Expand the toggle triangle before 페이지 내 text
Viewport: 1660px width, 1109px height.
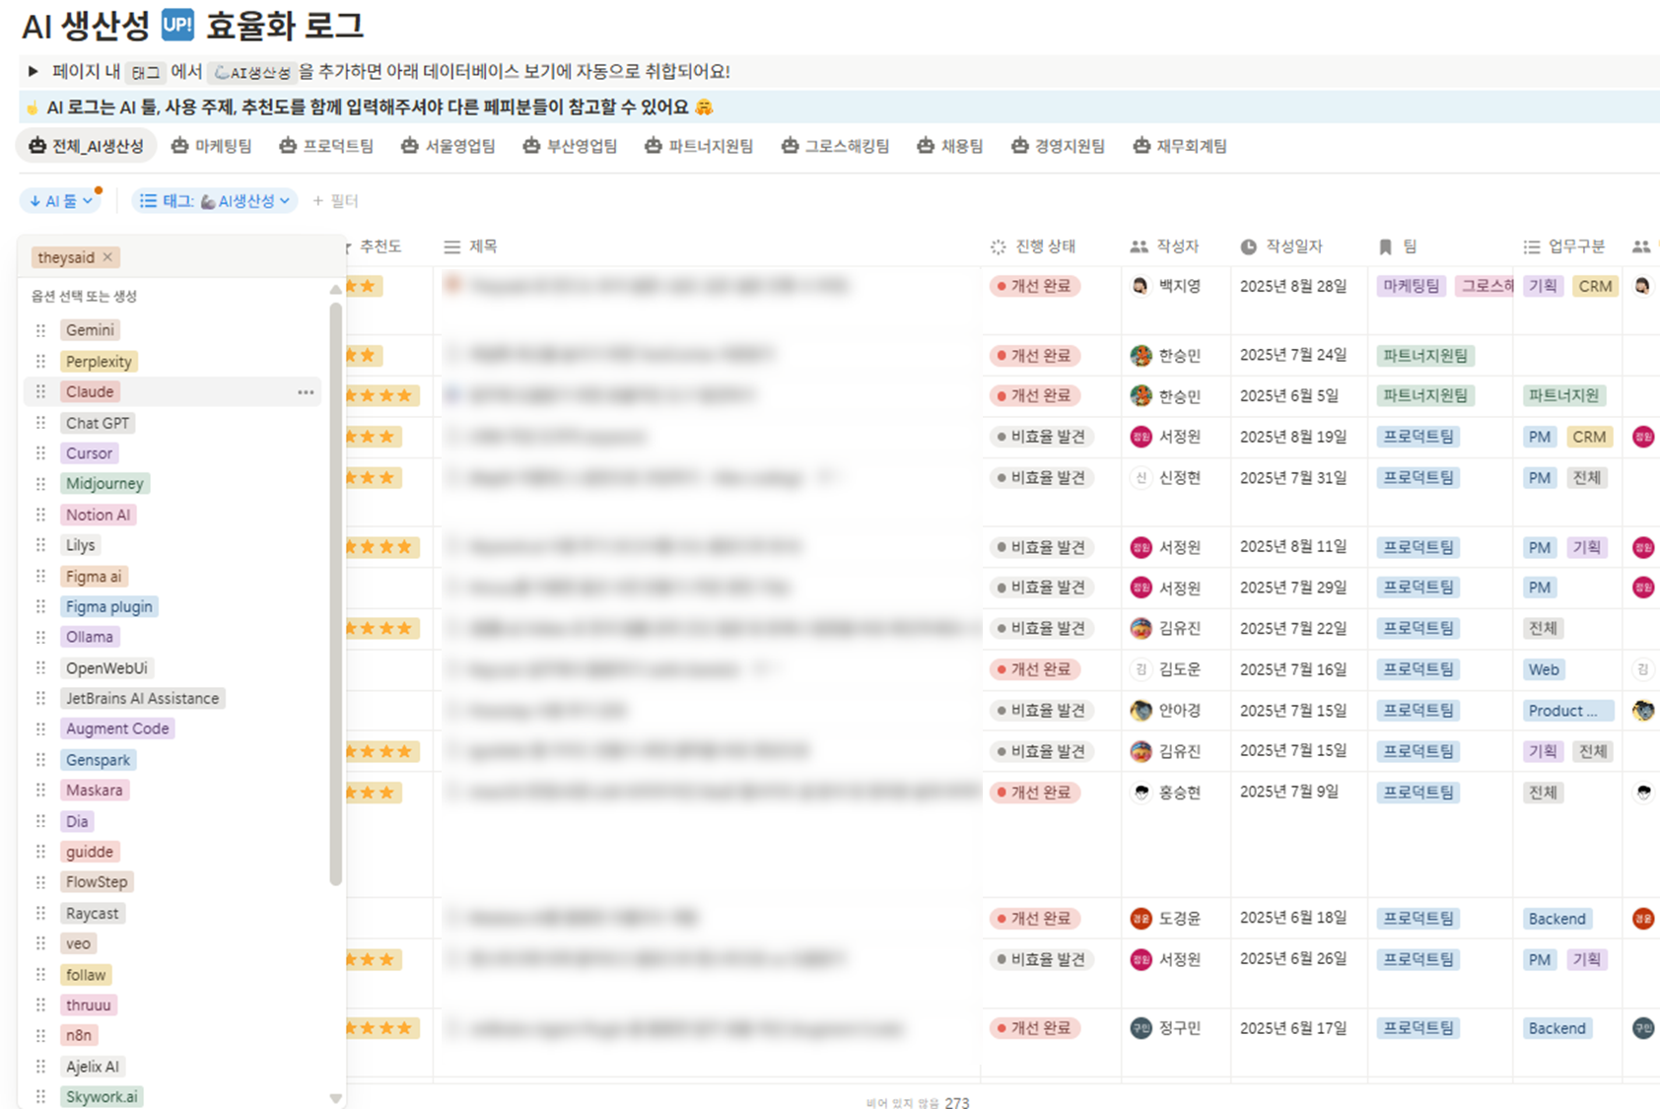33,71
